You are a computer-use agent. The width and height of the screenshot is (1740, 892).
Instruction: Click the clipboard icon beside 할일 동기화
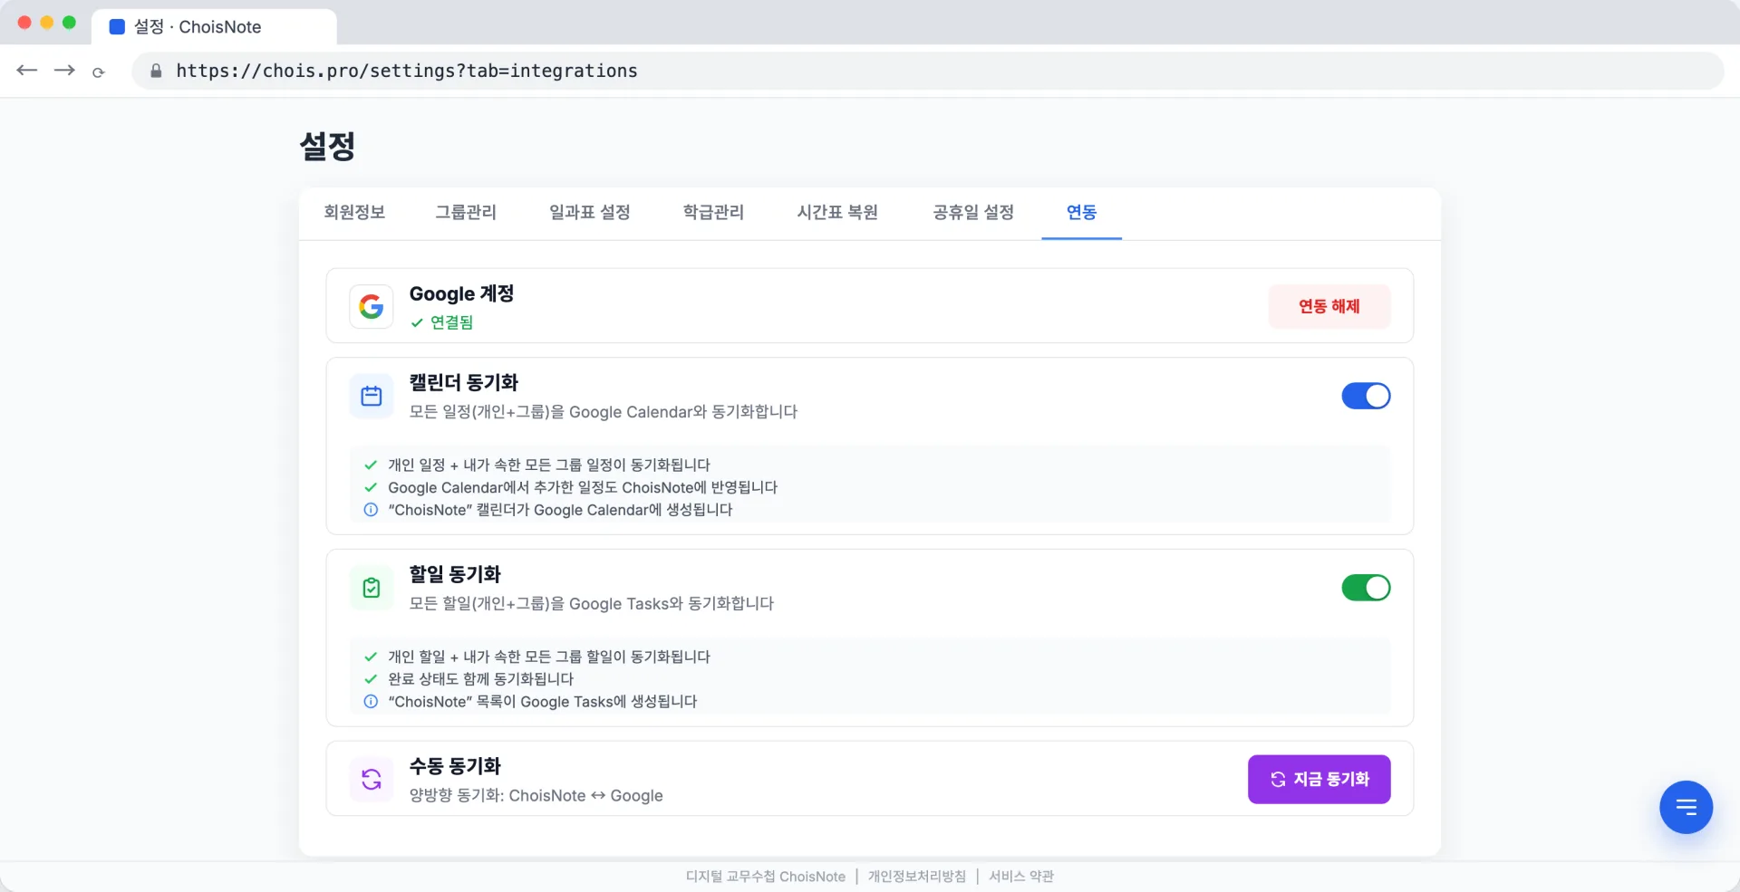pos(372,588)
